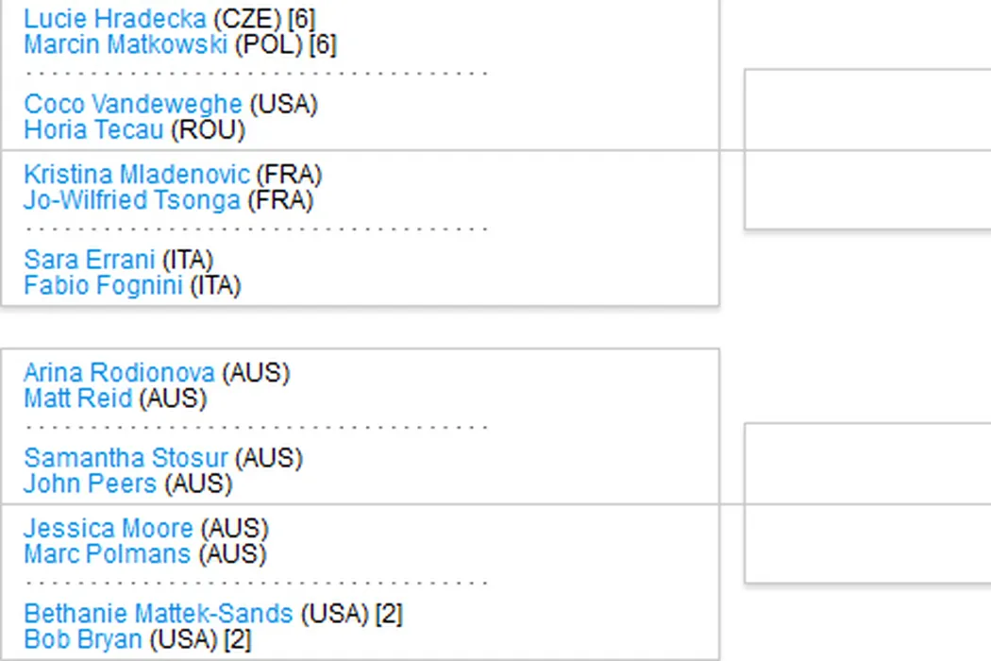The image size is (991, 661).
Task: Click Jessica Moore's player link
Action: point(108,529)
